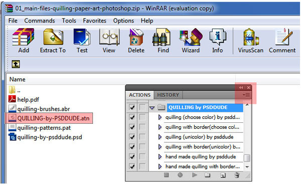Collapse the Actions panel with double arrows

241,88
